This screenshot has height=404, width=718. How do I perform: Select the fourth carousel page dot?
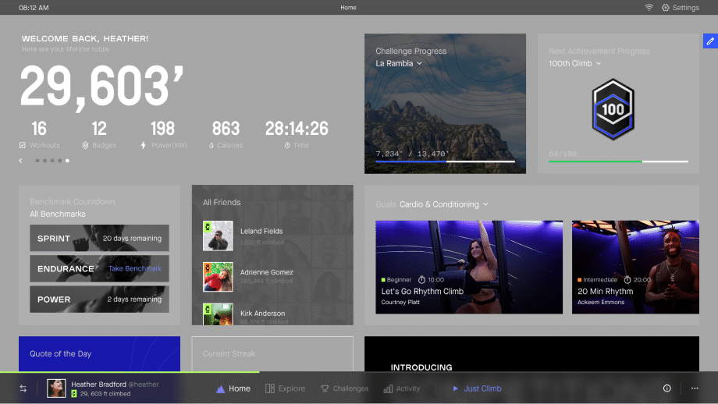tap(59, 161)
